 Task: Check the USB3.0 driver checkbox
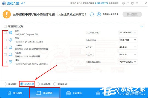(x=5, y=47)
